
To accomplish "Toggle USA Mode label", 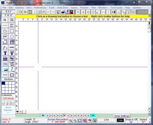I will (8, 98).
